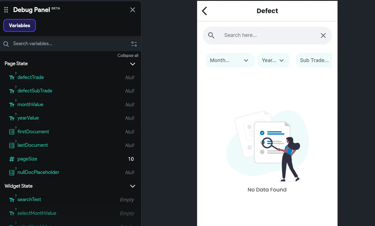Focus the Search here field
The height and width of the screenshot is (226, 375).
(267, 35)
